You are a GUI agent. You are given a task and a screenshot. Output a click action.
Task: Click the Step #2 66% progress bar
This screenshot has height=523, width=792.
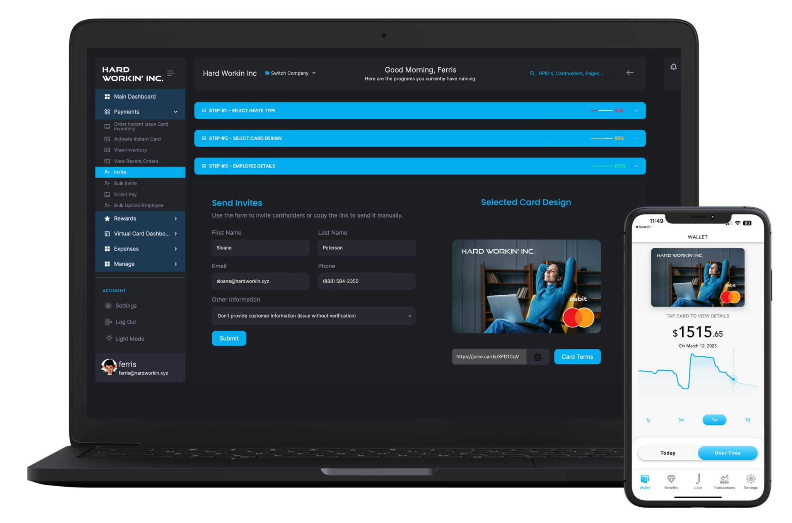pyautogui.click(x=602, y=138)
